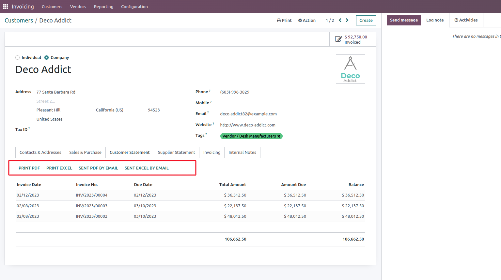This screenshot has width=501, height=280.
Task: Select the Company radio button
Action: tap(47, 58)
